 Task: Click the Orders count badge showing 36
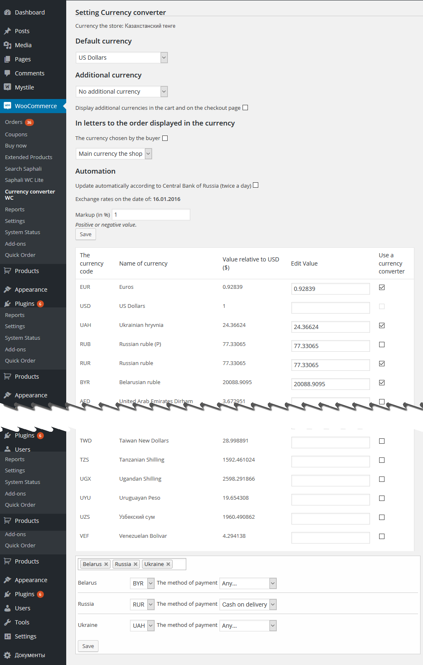29,122
